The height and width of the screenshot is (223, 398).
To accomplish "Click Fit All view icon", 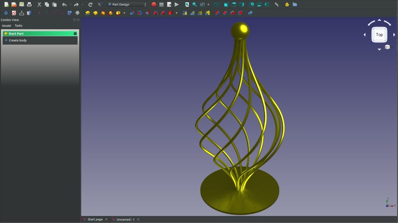I will point(187,5).
